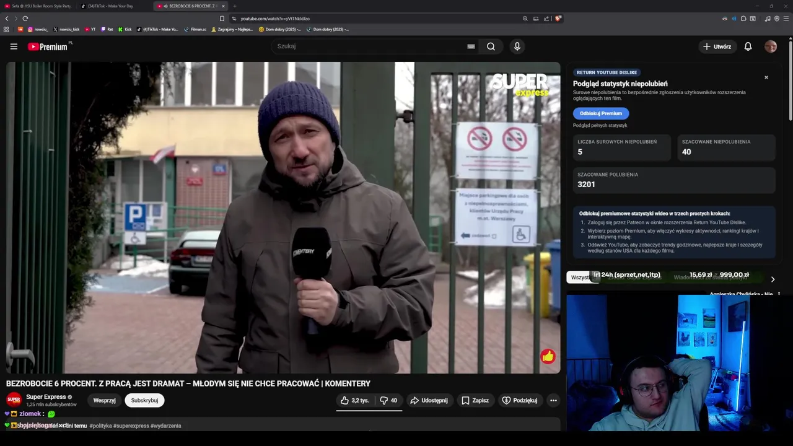Open more actions three-dot menu

tap(553, 400)
